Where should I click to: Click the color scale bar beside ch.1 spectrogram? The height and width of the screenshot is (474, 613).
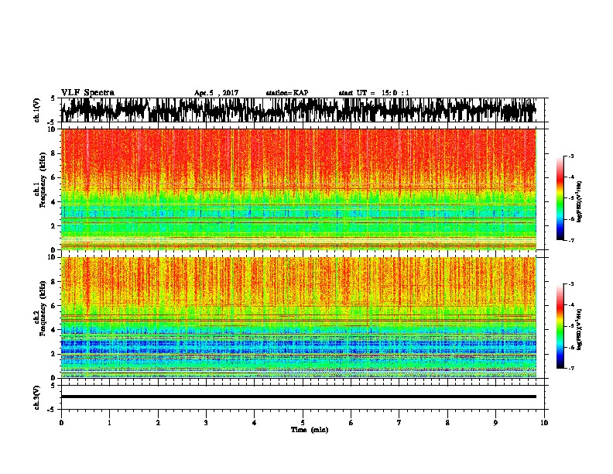pyautogui.click(x=560, y=198)
